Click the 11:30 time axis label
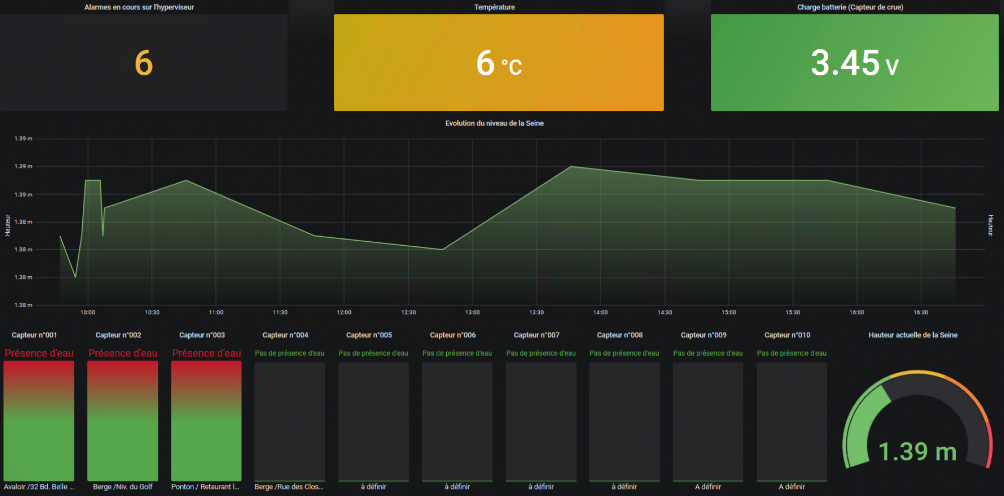Image resolution: width=1004 pixels, height=496 pixels. pos(280,312)
